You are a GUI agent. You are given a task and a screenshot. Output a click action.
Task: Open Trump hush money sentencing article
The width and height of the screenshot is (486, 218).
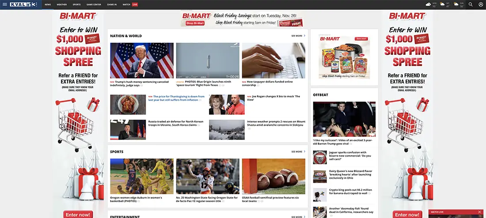140,83
